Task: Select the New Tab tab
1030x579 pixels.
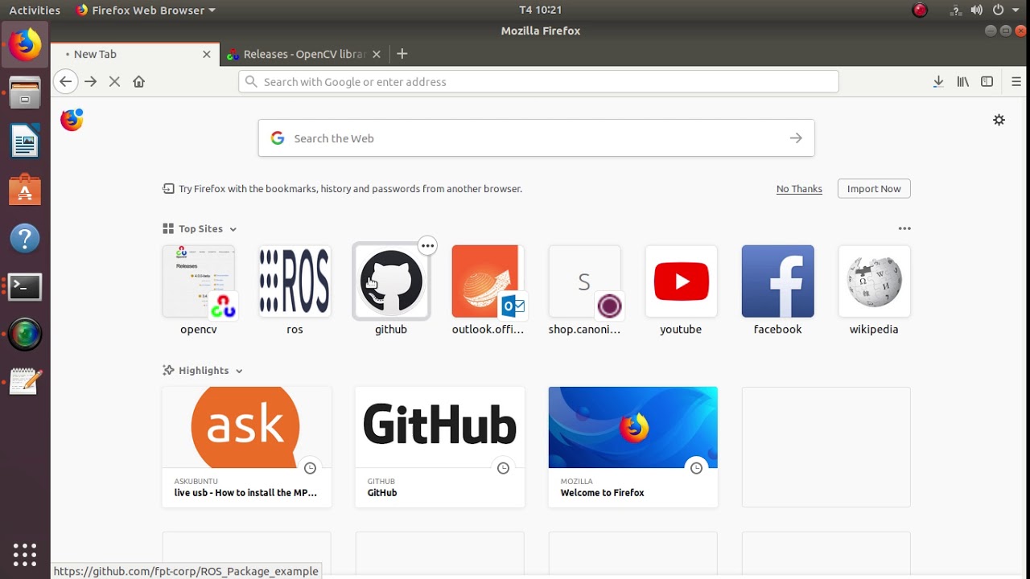Action: 135,54
